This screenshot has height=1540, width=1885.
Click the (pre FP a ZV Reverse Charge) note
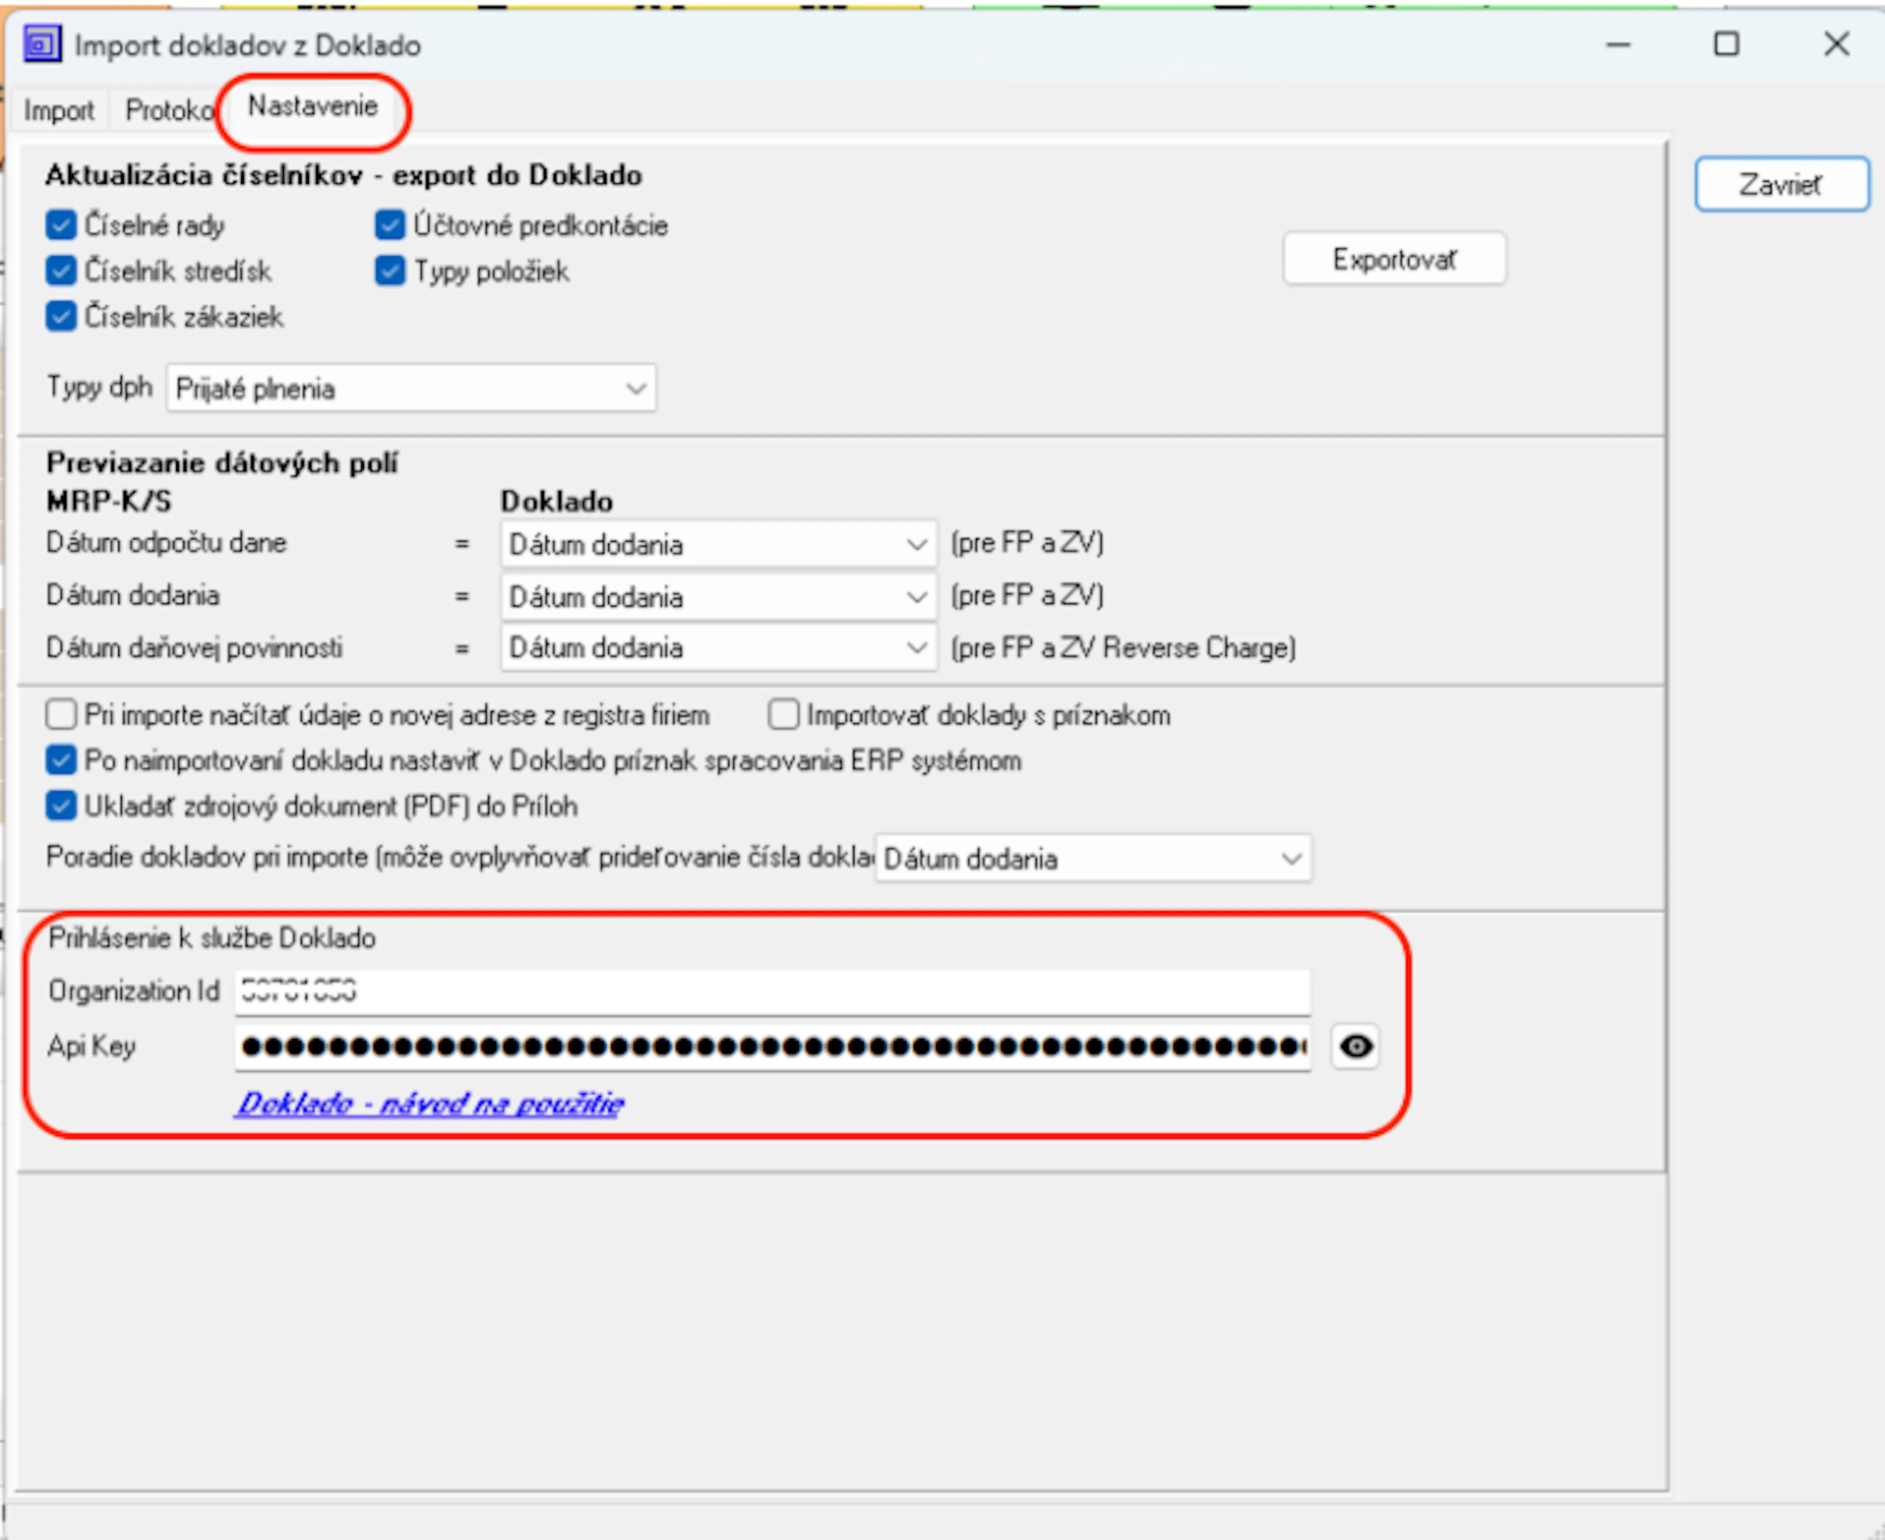(x=1123, y=648)
